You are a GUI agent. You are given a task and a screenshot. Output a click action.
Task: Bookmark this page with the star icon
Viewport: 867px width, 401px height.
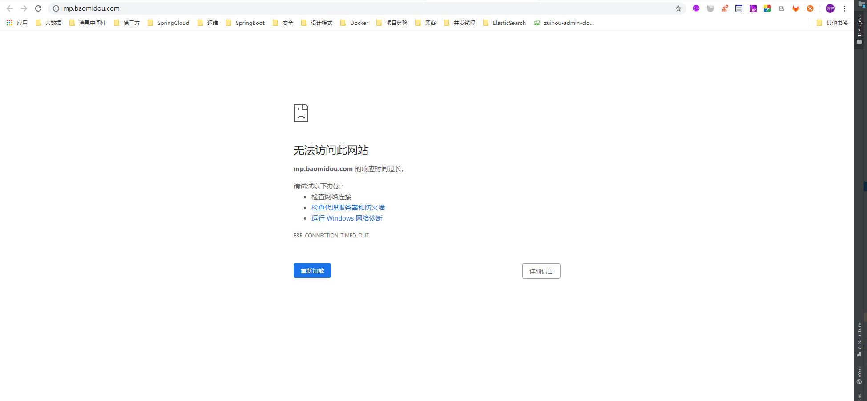tap(678, 8)
